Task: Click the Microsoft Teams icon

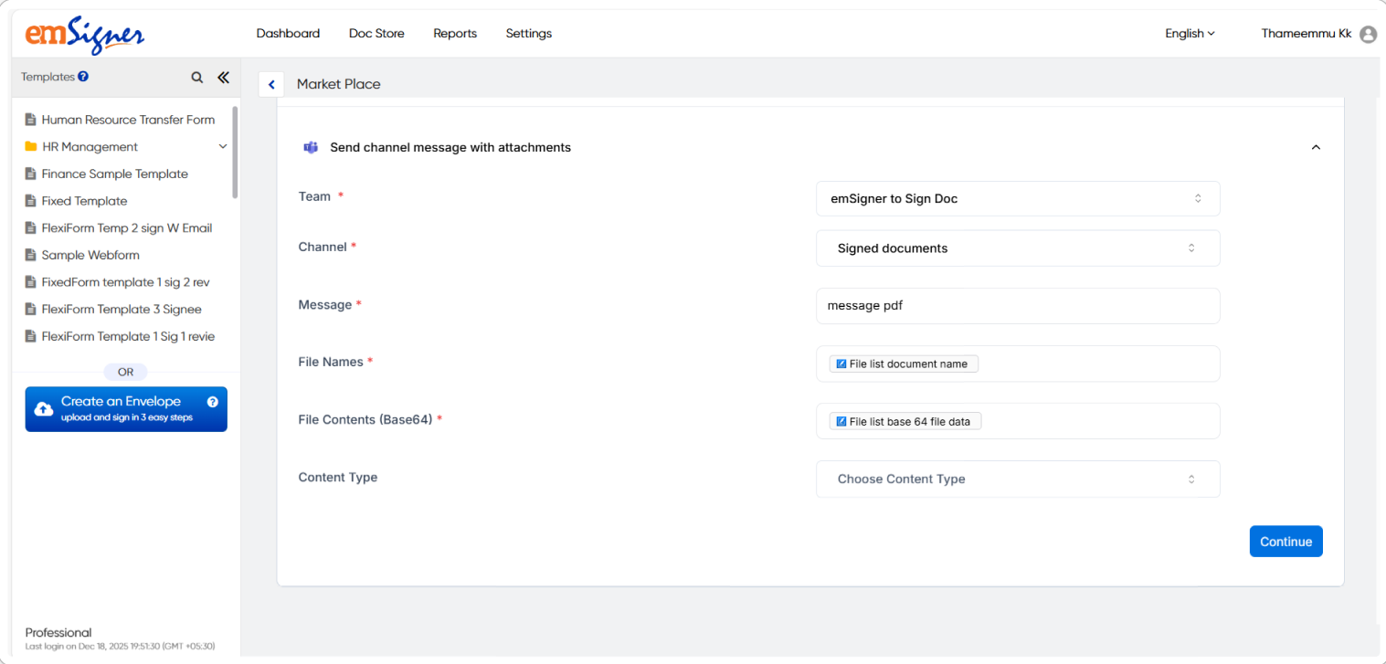Action: tap(311, 147)
